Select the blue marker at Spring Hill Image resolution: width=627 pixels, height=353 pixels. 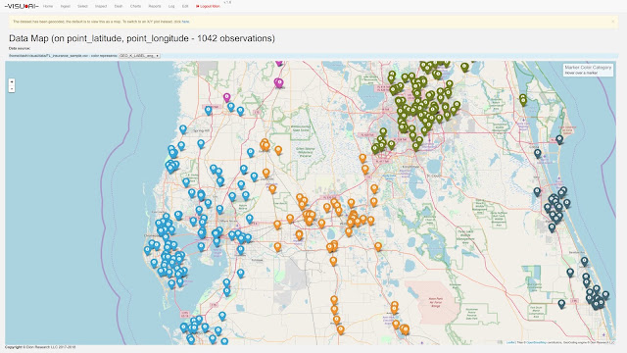pos(183,129)
